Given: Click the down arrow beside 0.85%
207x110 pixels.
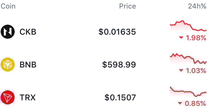Looking at the screenshot, I should (180, 103).
